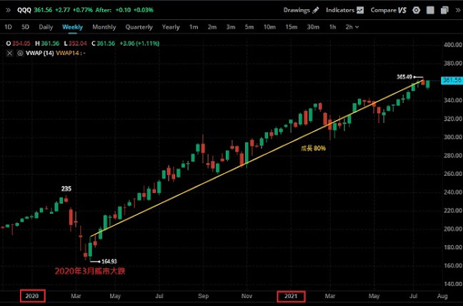Switch to the Daily timeframe
463x306 pixels.
(46, 27)
